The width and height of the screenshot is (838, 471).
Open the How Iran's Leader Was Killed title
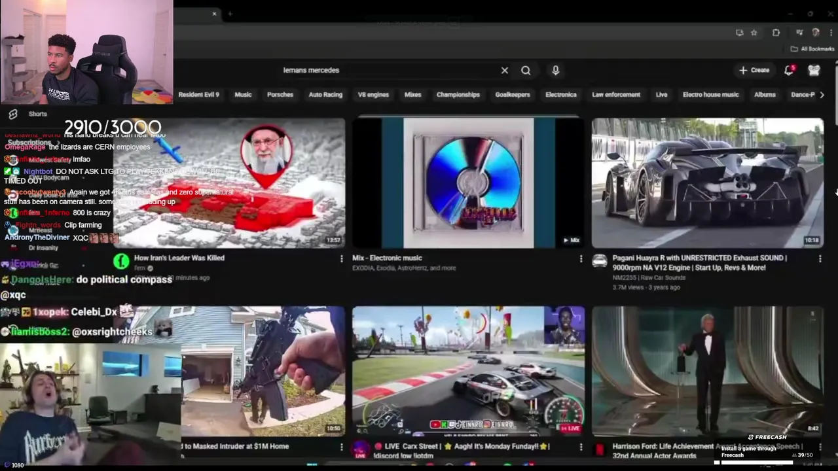click(x=179, y=258)
